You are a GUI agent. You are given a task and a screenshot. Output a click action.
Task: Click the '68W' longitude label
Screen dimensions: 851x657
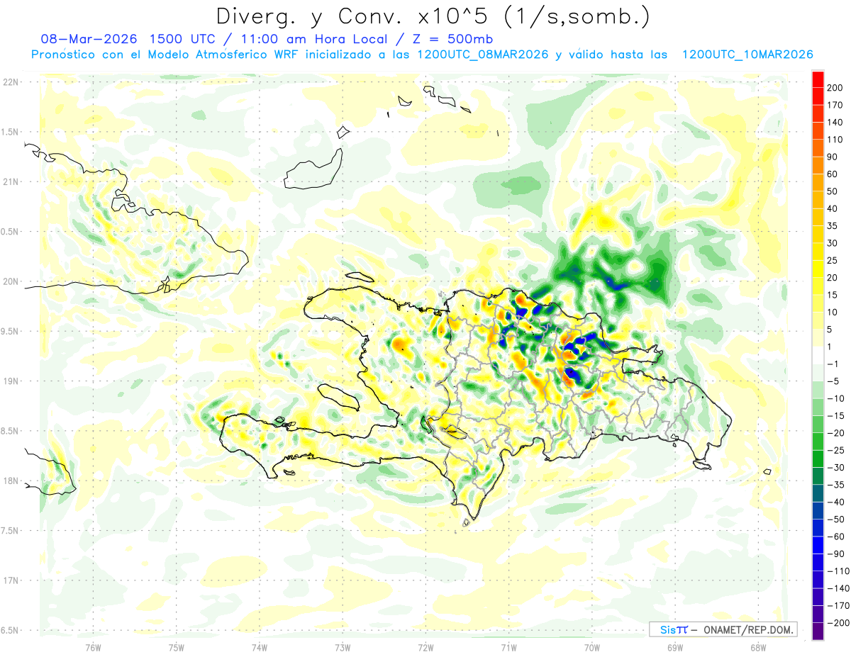757,647
